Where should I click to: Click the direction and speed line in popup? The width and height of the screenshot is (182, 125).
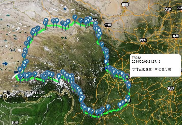coord(152,69)
